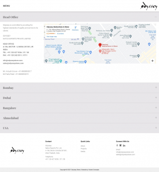Select the 'Connect With Us' footer heading
The width and height of the screenshot is (159, 172).
pyautogui.click(x=122, y=141)
